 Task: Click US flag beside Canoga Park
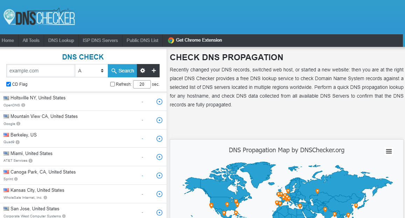[x=6, y=172]
